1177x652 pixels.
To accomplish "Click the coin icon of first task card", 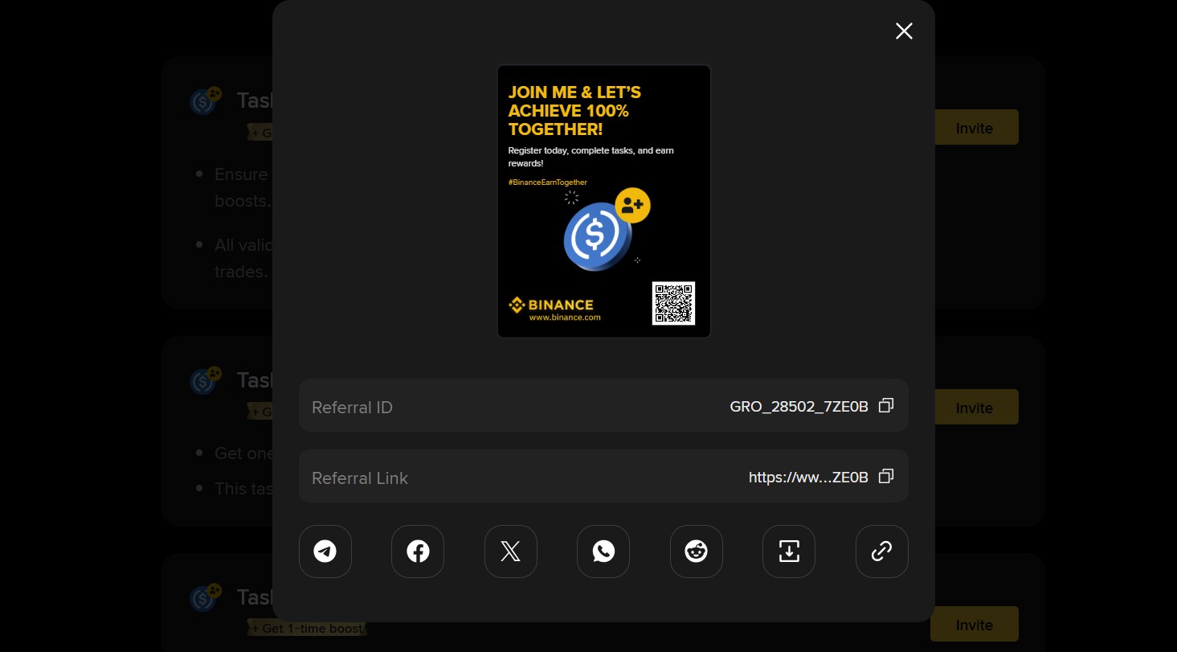I will pos(205,100).
